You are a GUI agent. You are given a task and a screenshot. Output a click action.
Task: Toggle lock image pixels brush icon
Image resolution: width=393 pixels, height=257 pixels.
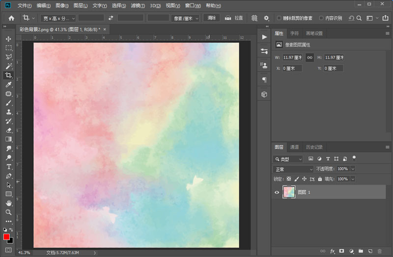coord(297,179)
